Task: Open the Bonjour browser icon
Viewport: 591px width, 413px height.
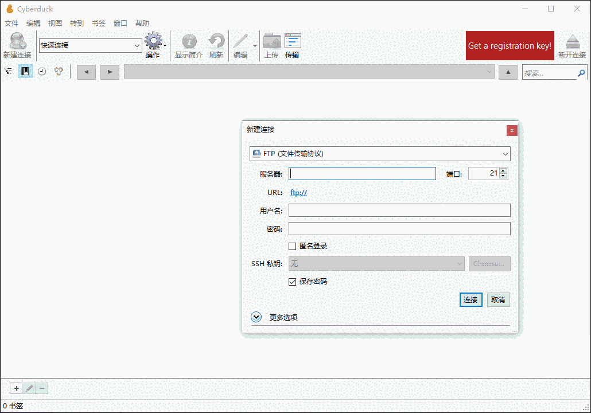Action: click(x=59, y=71)
